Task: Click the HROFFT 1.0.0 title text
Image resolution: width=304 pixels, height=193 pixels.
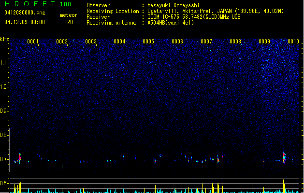Action: pos(38,4)
